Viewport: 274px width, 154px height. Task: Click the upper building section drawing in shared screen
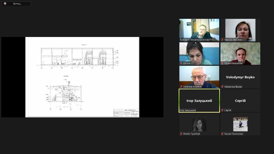tap(78, 57)
